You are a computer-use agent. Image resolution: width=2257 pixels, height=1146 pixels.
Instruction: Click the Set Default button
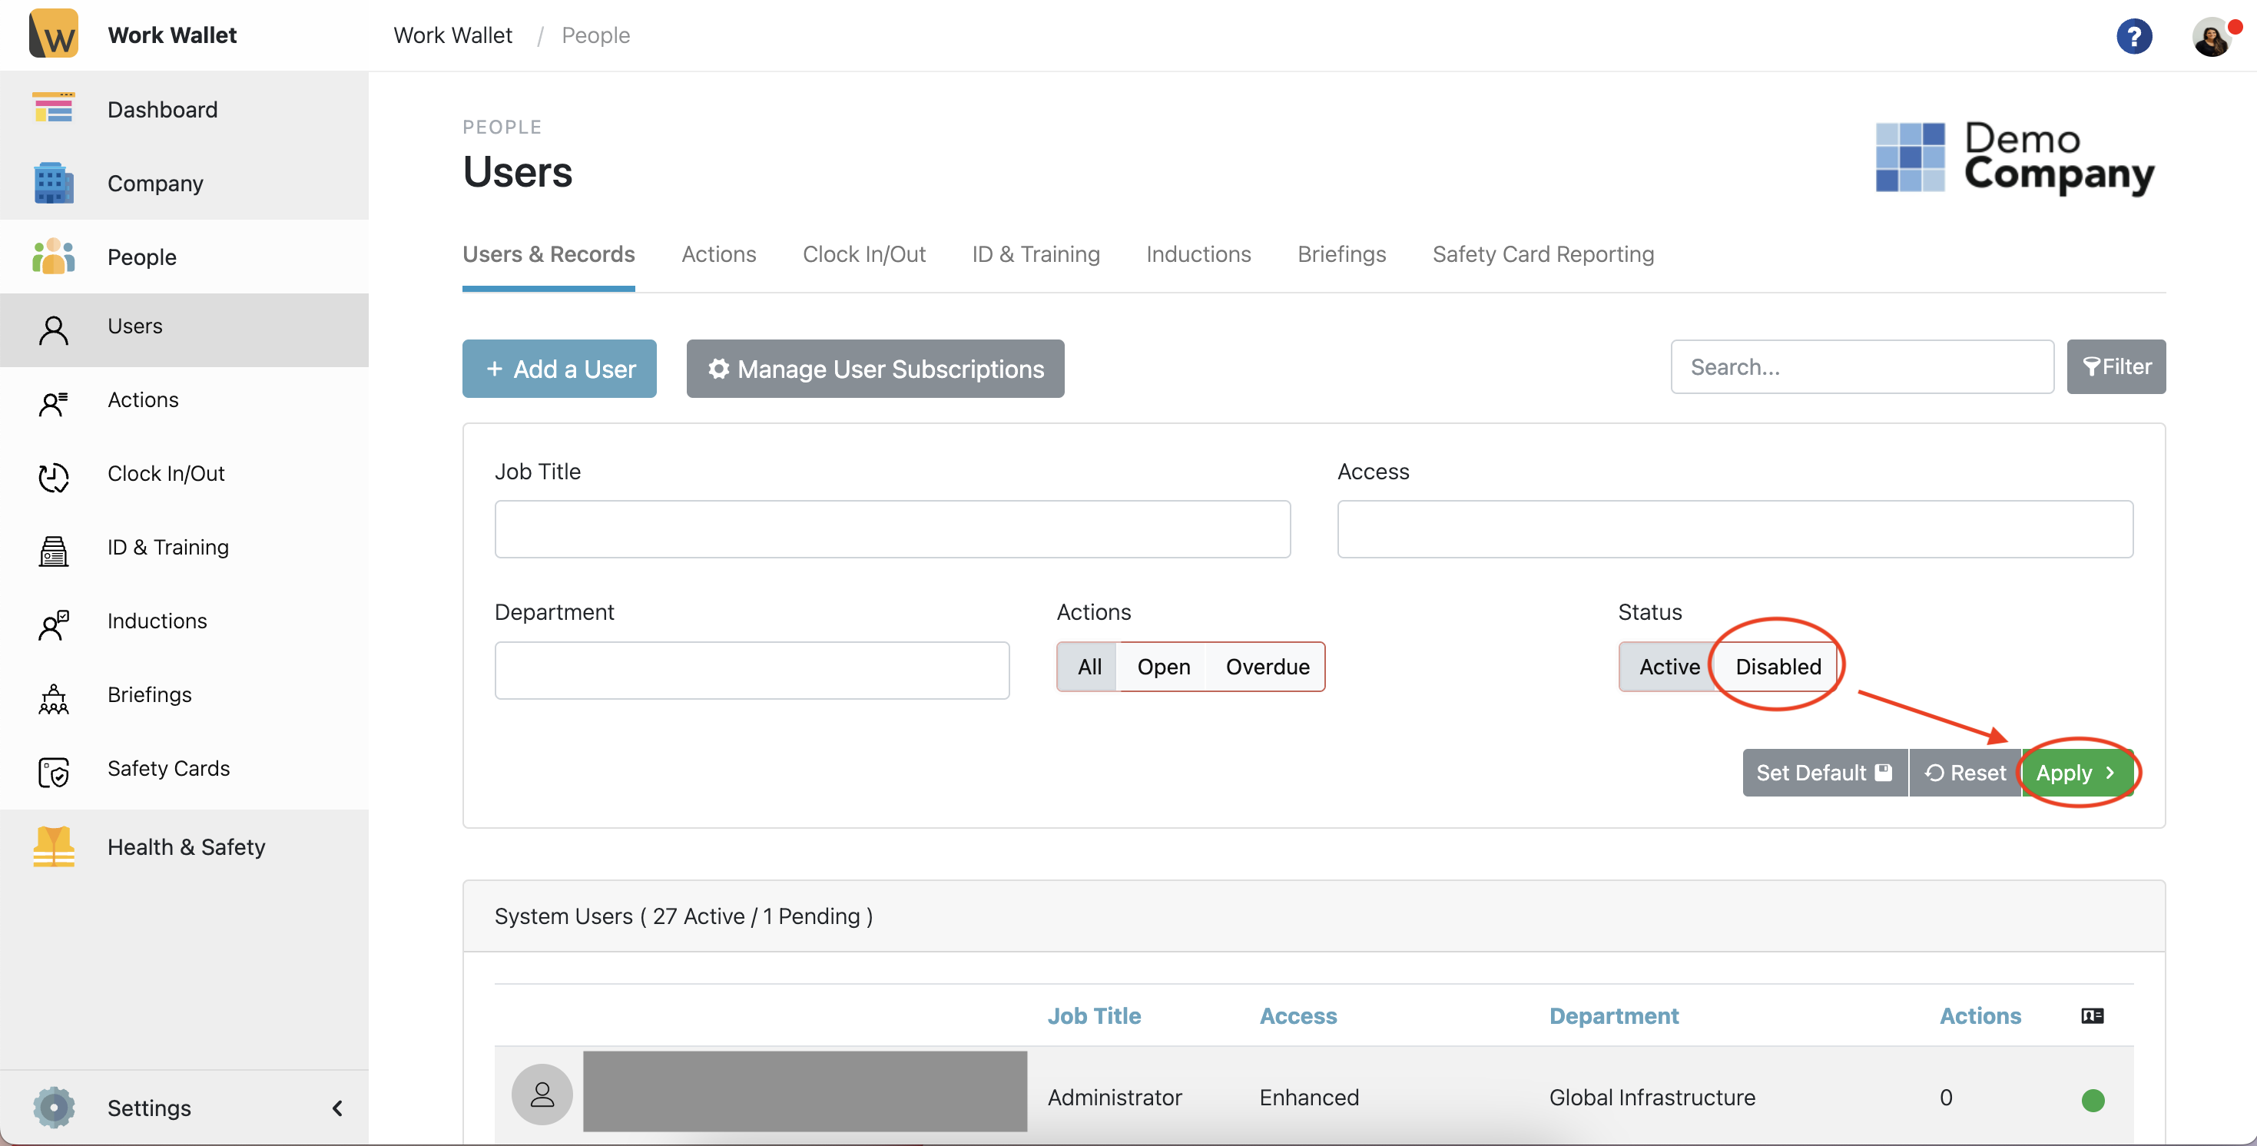1824,773
